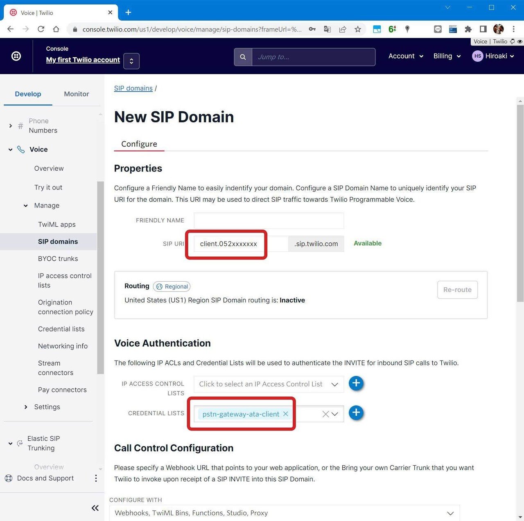This screenshot has height=521, width=524.
Task: Open Try it out page
Action: pos(48,187)
